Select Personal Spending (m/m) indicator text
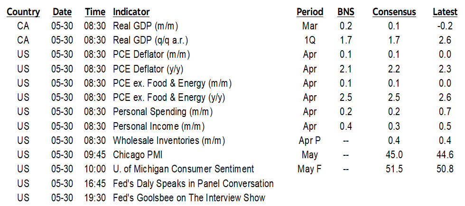The height and width of the screenshot is (206, 465). coord(163,112)
